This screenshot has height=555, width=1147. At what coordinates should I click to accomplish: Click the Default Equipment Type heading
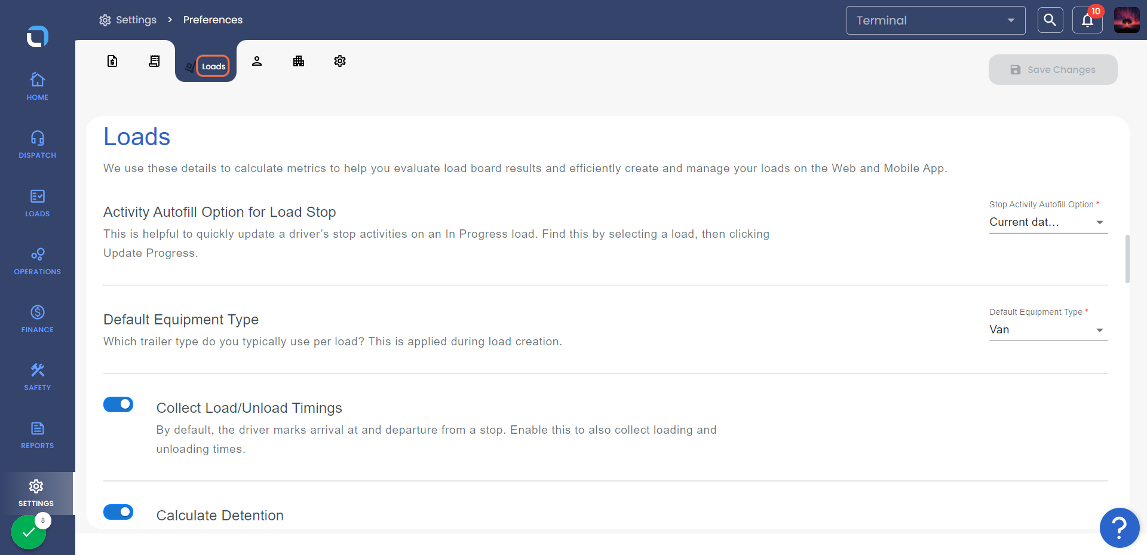pyautogui.click(x=181, y=320)
